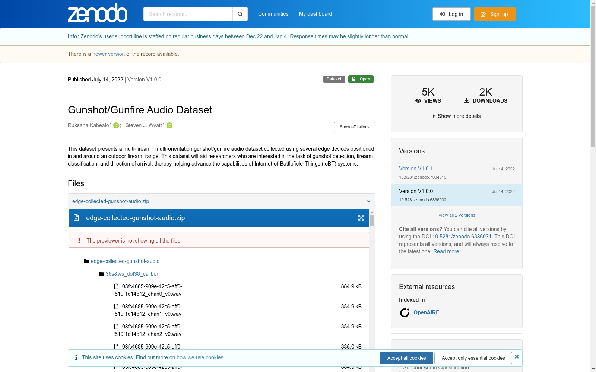Open the 38s&ws_dot38_caliber folder
This screenshot has width=596, height=372.
[x=132, y=274]
